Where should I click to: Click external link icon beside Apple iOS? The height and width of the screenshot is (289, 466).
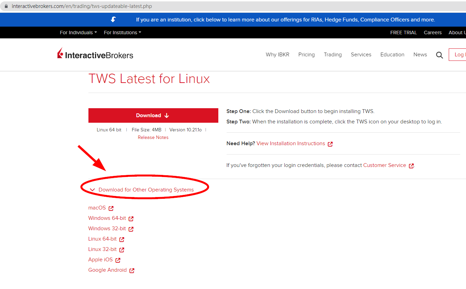pos(118,260)
